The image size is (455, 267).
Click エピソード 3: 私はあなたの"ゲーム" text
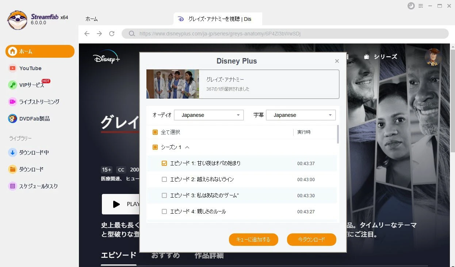coord(204,195)
